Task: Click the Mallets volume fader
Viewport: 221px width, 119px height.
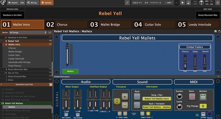Action: pyautogui.click(x=67, y=55)
